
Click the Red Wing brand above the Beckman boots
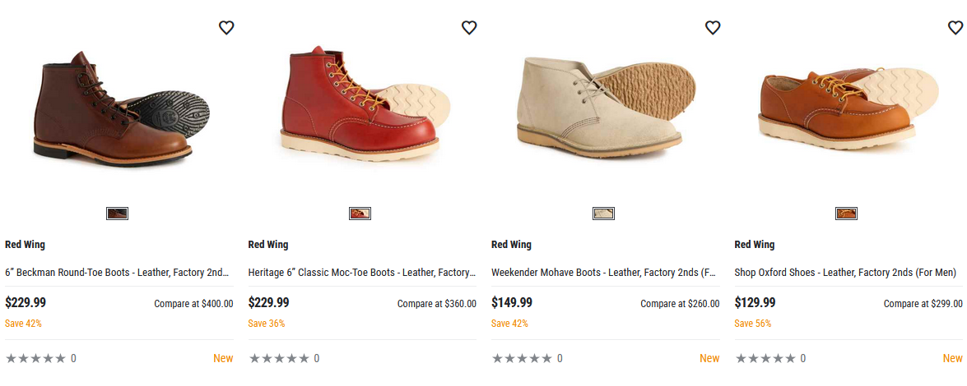click(25, 245)
